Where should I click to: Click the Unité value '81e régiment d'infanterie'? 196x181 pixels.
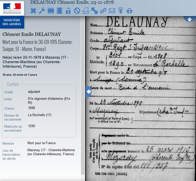click(49, 101)
